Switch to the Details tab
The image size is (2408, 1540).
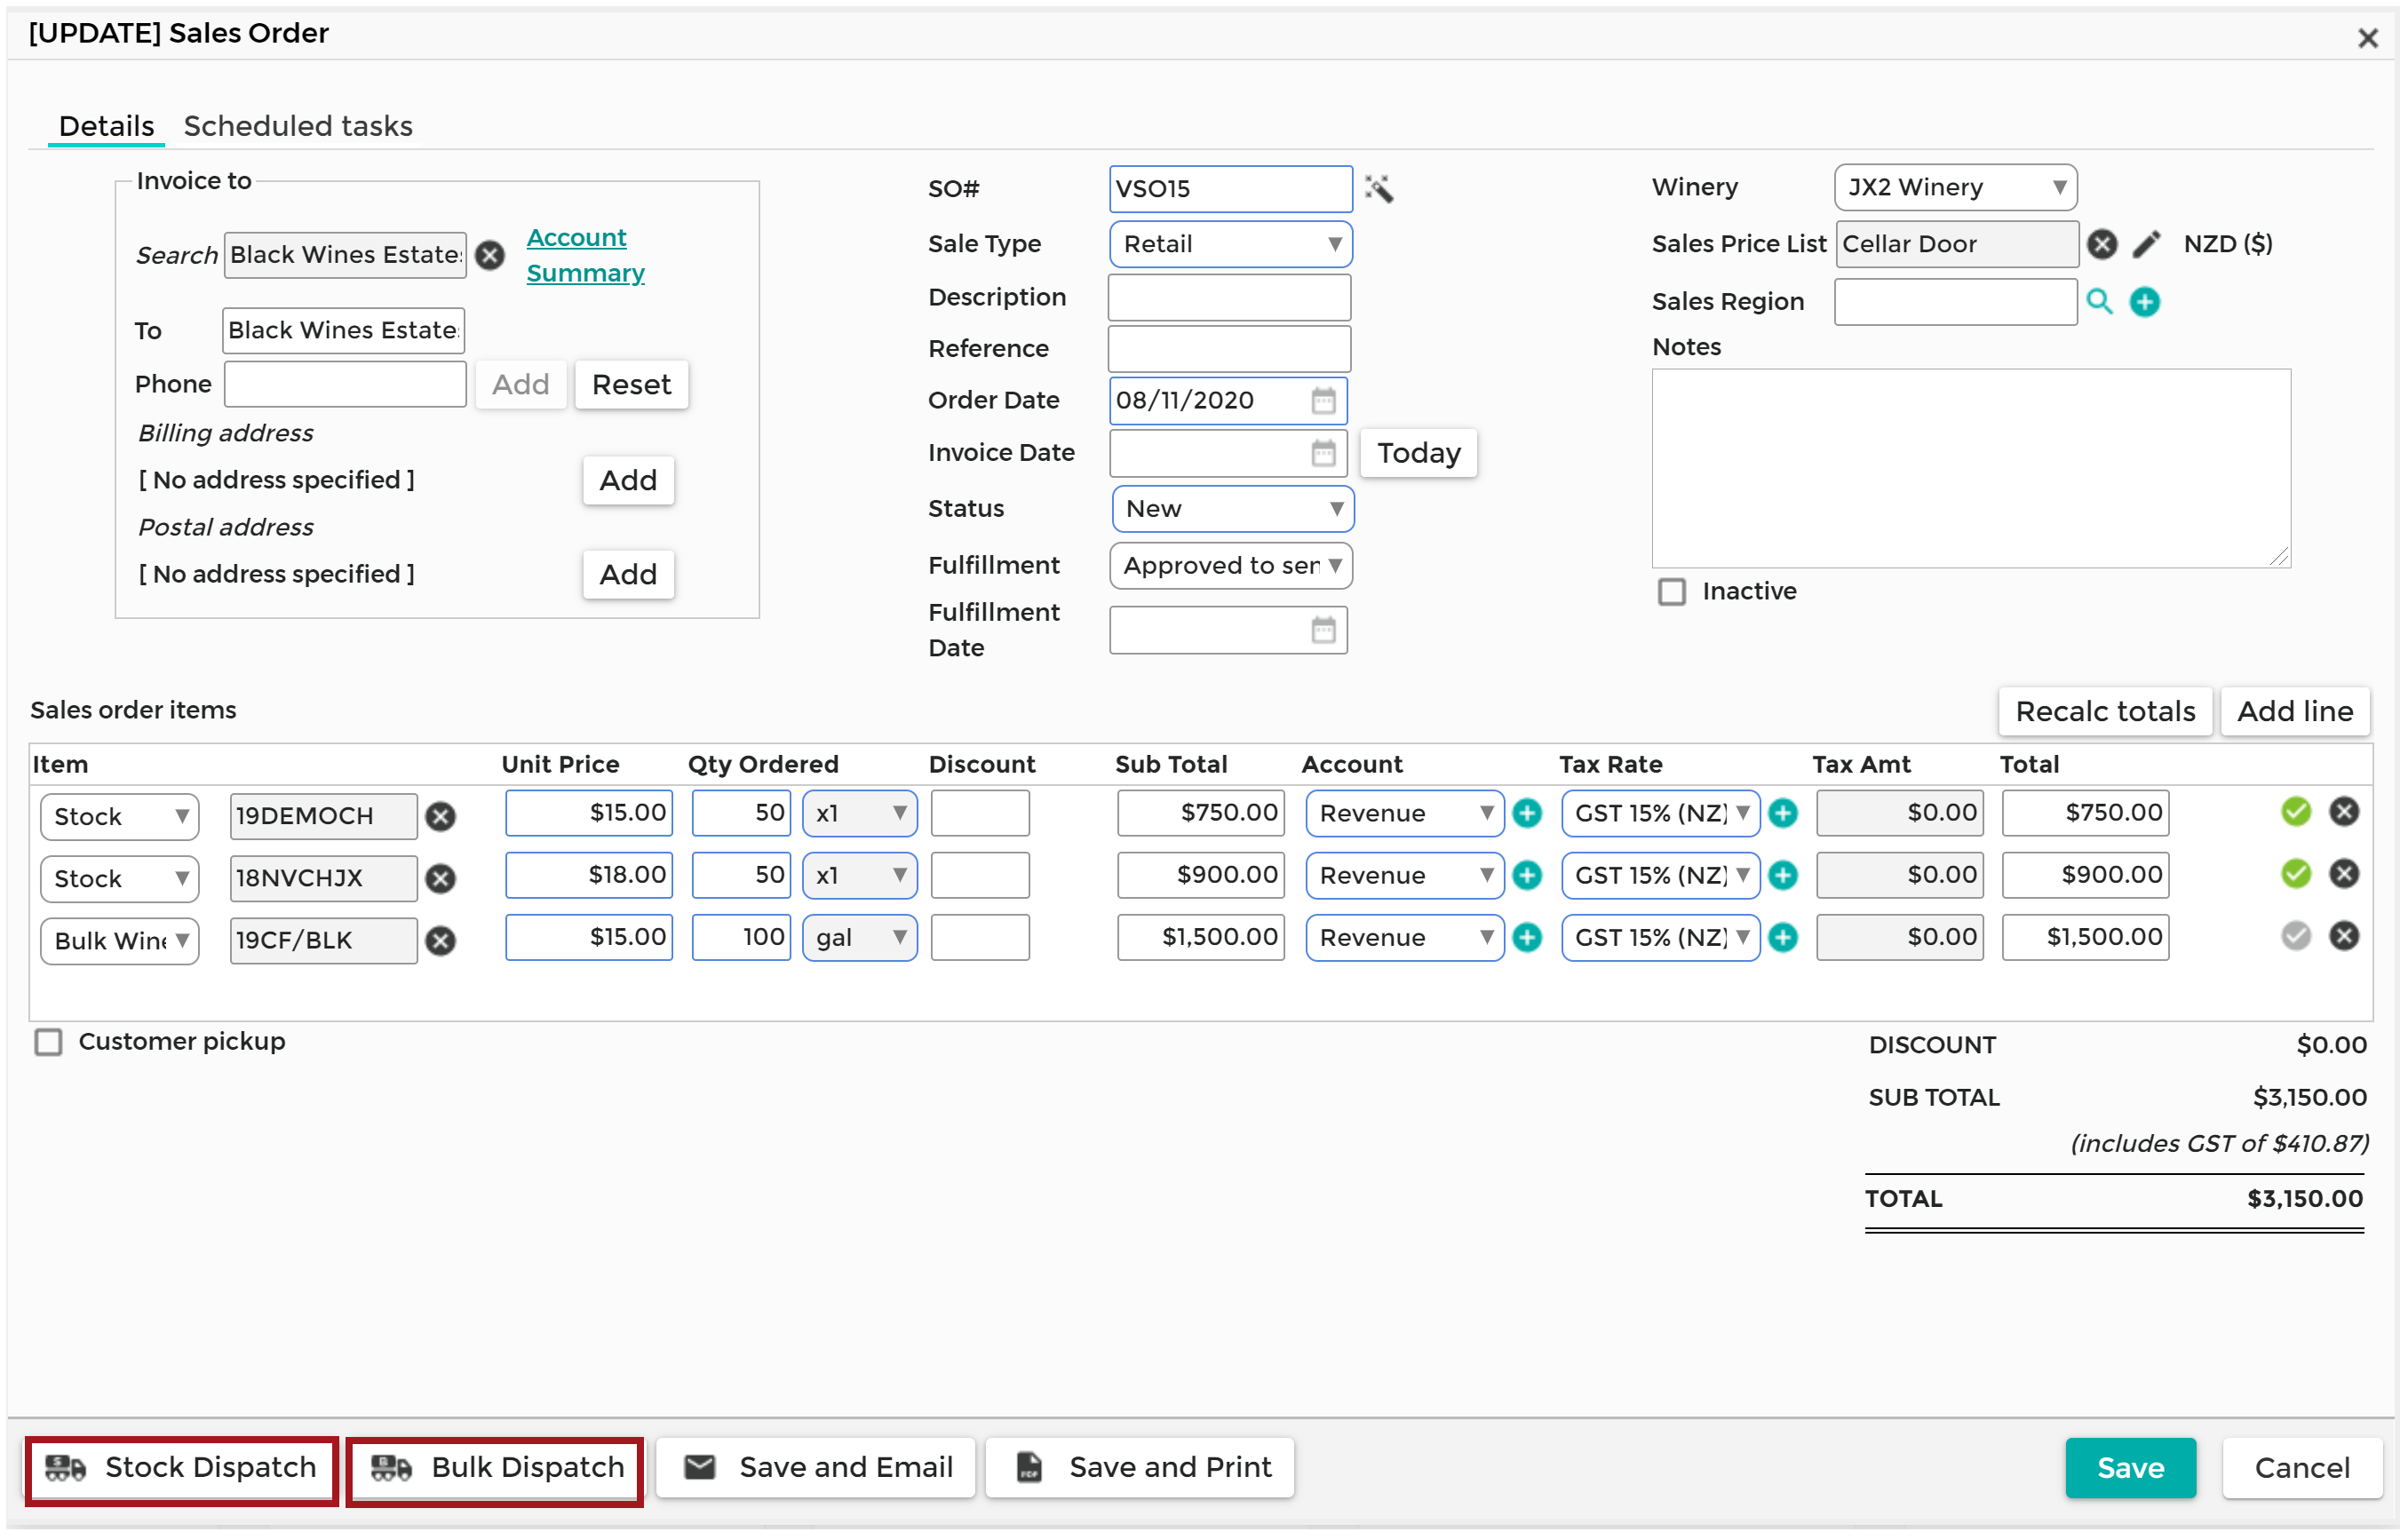(x=106, y=126)
